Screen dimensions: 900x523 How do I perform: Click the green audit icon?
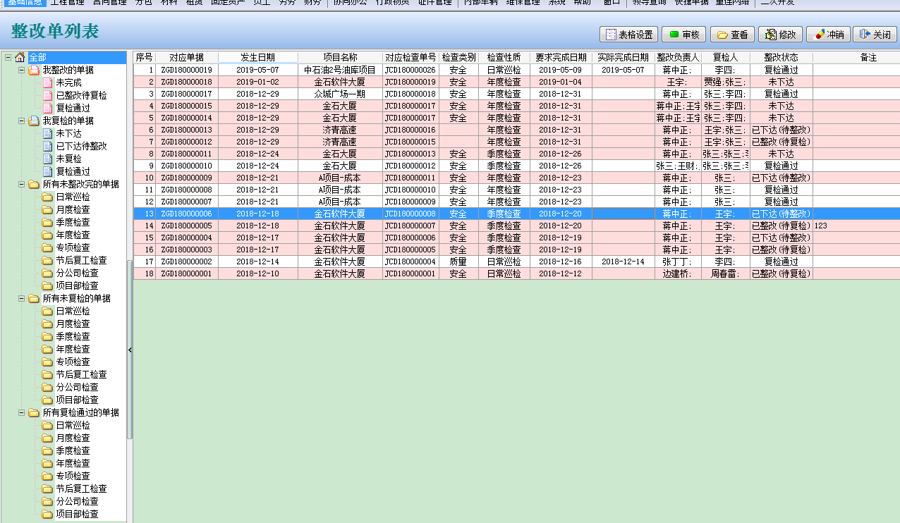(x=674, y=35)
